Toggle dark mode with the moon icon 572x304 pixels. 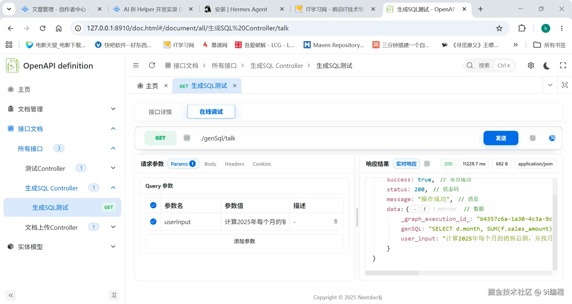(x=547, y=66)
